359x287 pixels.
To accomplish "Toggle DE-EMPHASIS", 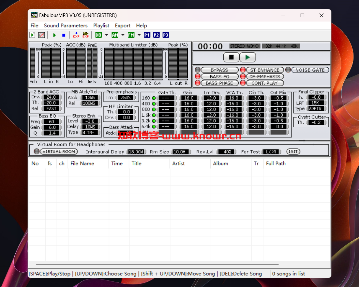I will click(265, 76).
